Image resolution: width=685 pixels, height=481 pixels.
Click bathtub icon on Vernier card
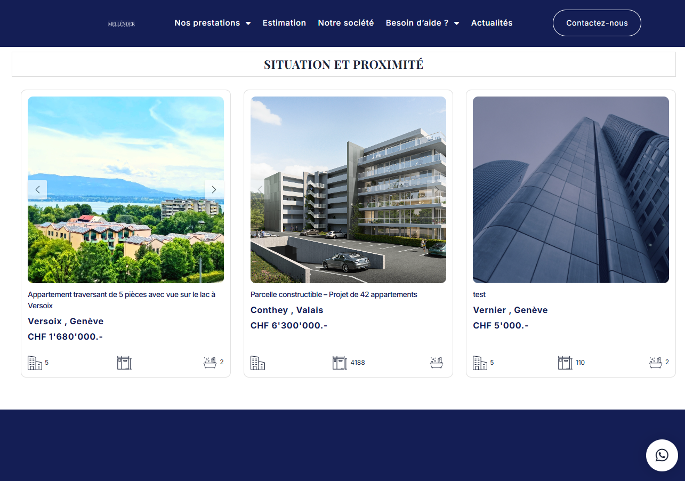[x=656, y=363]
